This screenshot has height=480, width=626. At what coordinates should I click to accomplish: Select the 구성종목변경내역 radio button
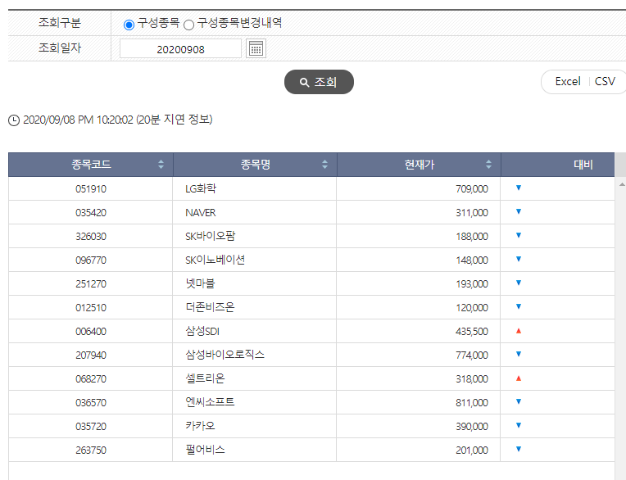pyautogui.click(x=188, y=25)
